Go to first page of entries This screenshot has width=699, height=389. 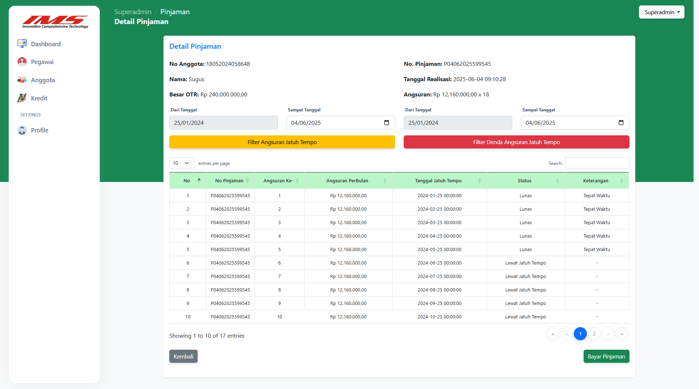553,334
